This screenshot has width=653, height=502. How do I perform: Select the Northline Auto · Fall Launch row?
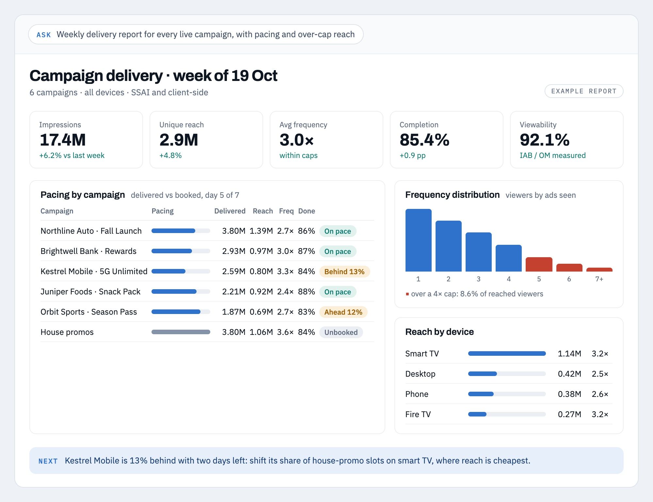(207, 231)
